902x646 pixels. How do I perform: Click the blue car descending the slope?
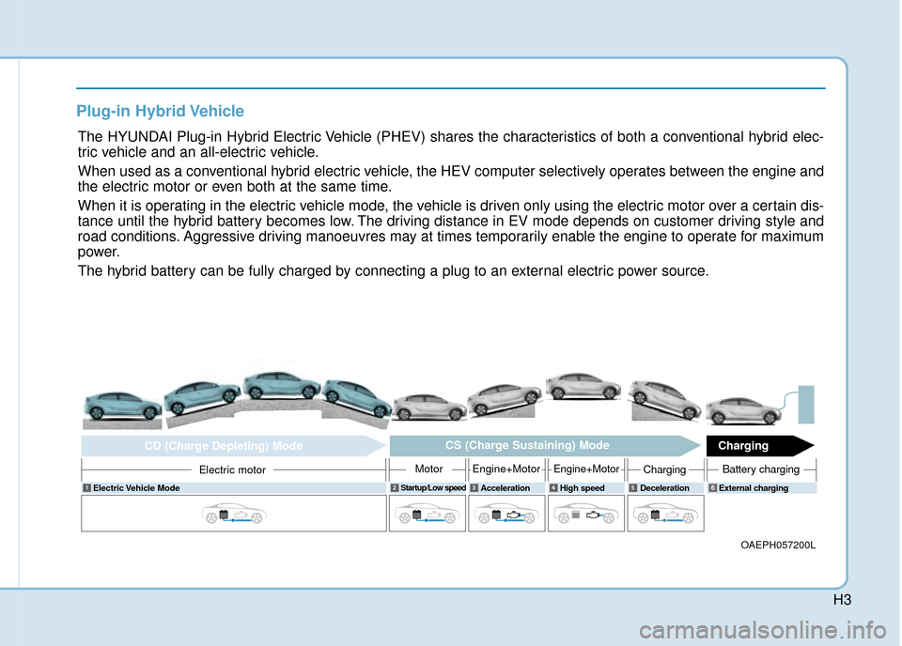click(x=357, y=398)
